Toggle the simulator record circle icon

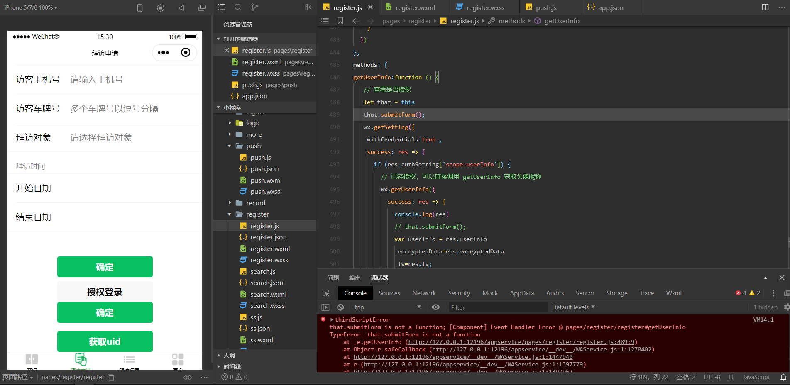[161, 8]
